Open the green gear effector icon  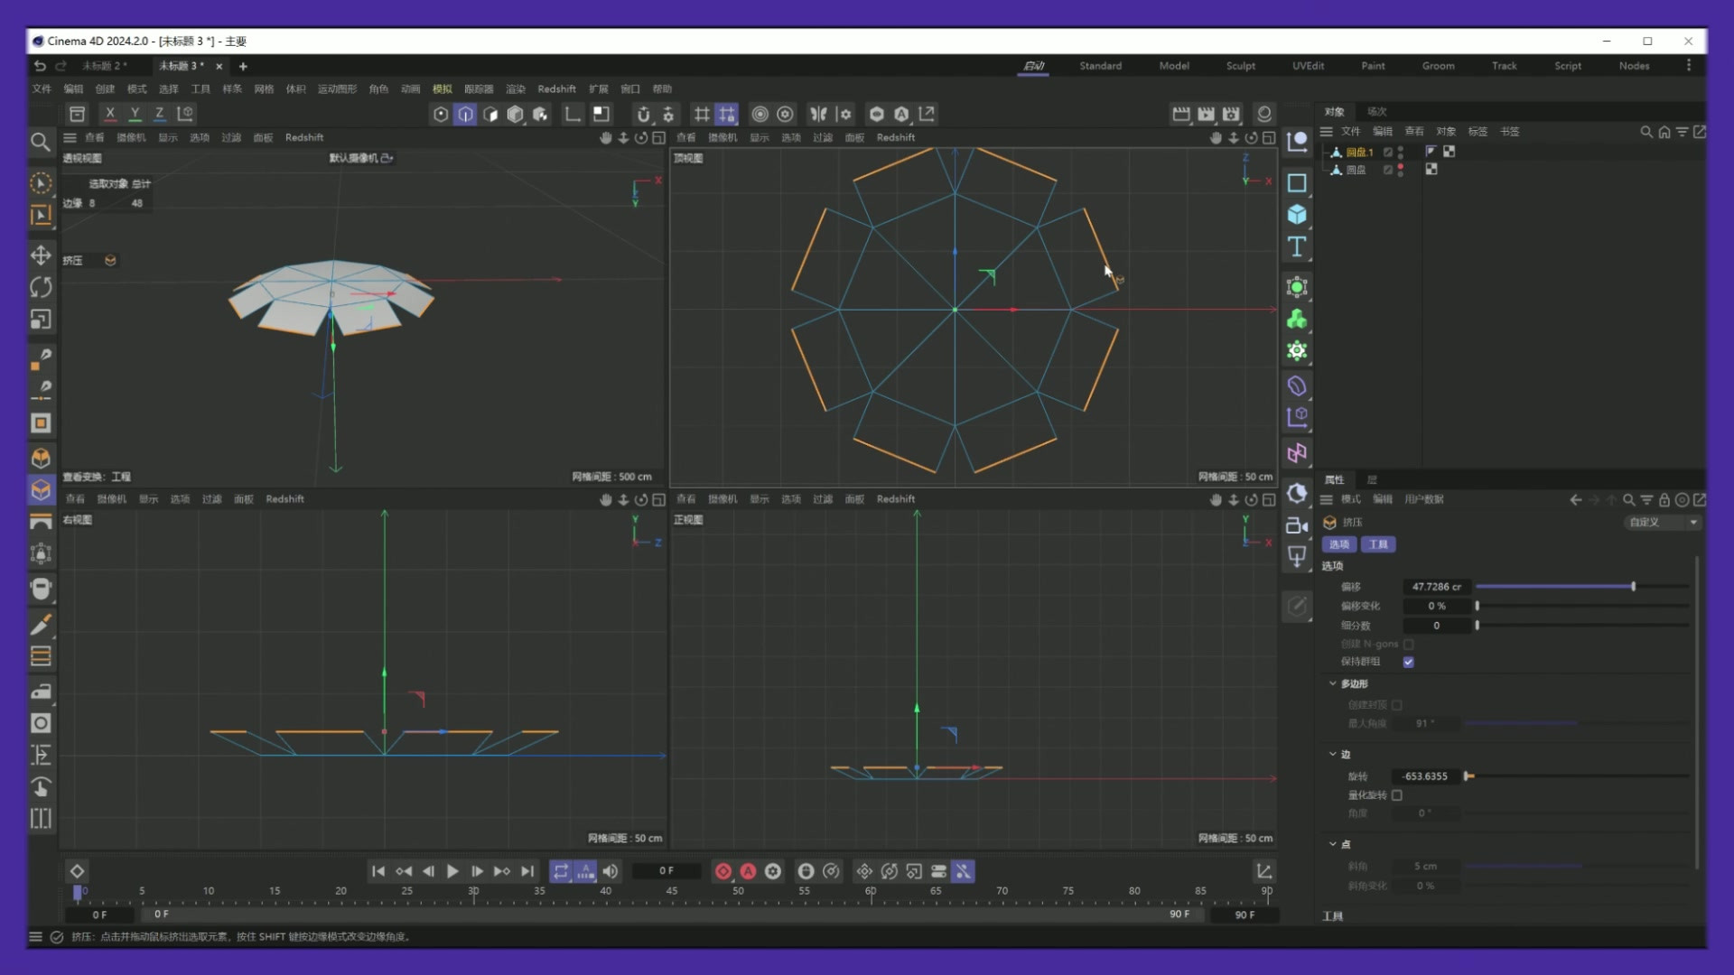click(x=1297, y=351)
